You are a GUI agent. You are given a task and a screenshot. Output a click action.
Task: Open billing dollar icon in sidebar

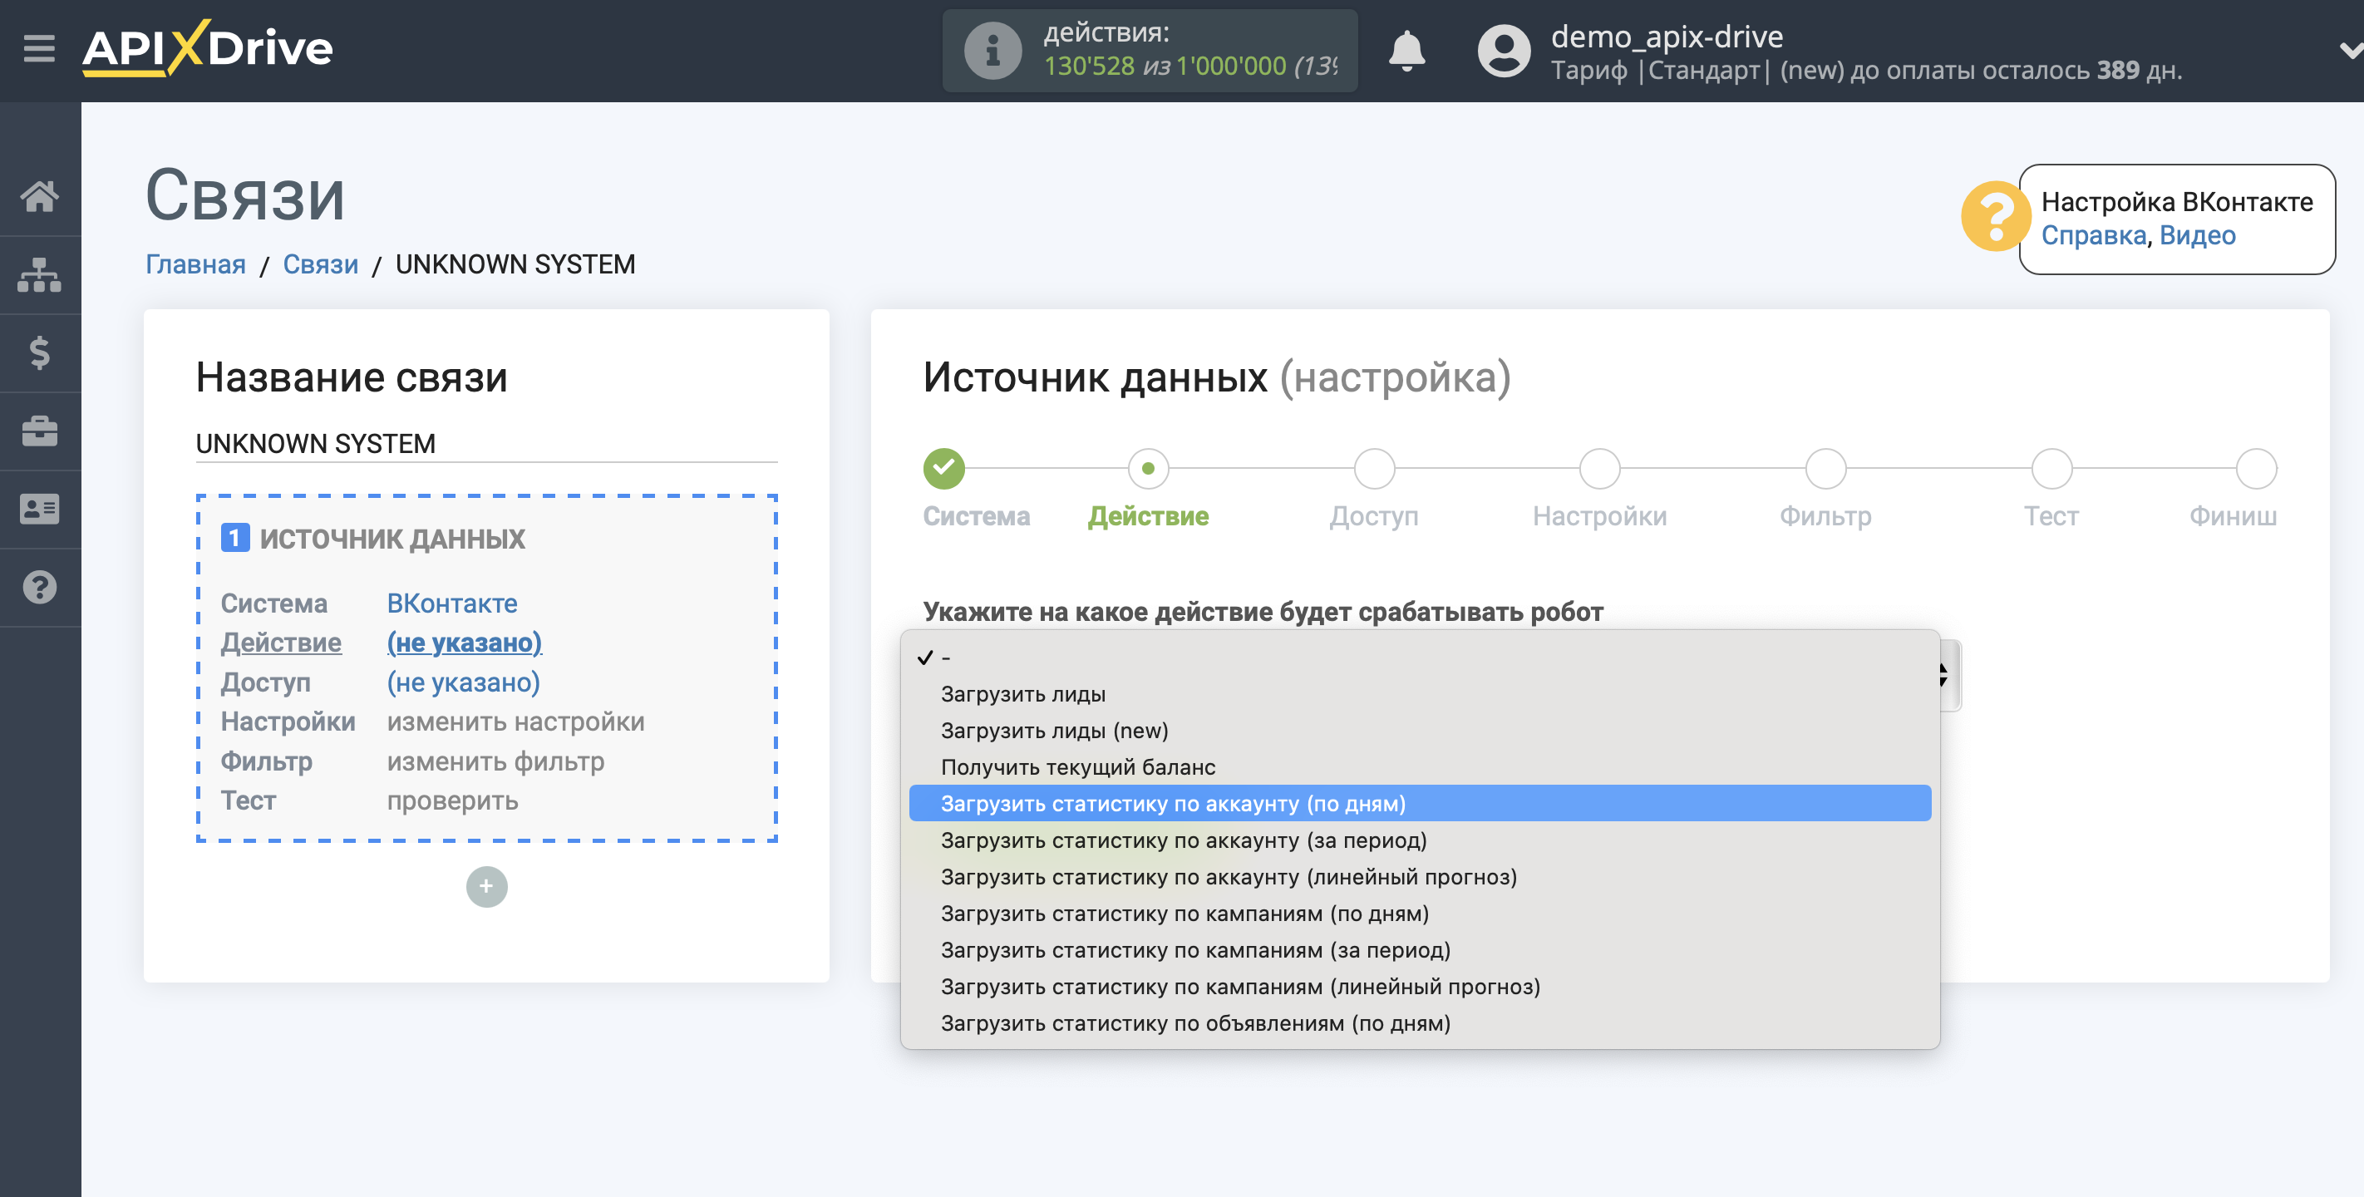pos(39,352)
